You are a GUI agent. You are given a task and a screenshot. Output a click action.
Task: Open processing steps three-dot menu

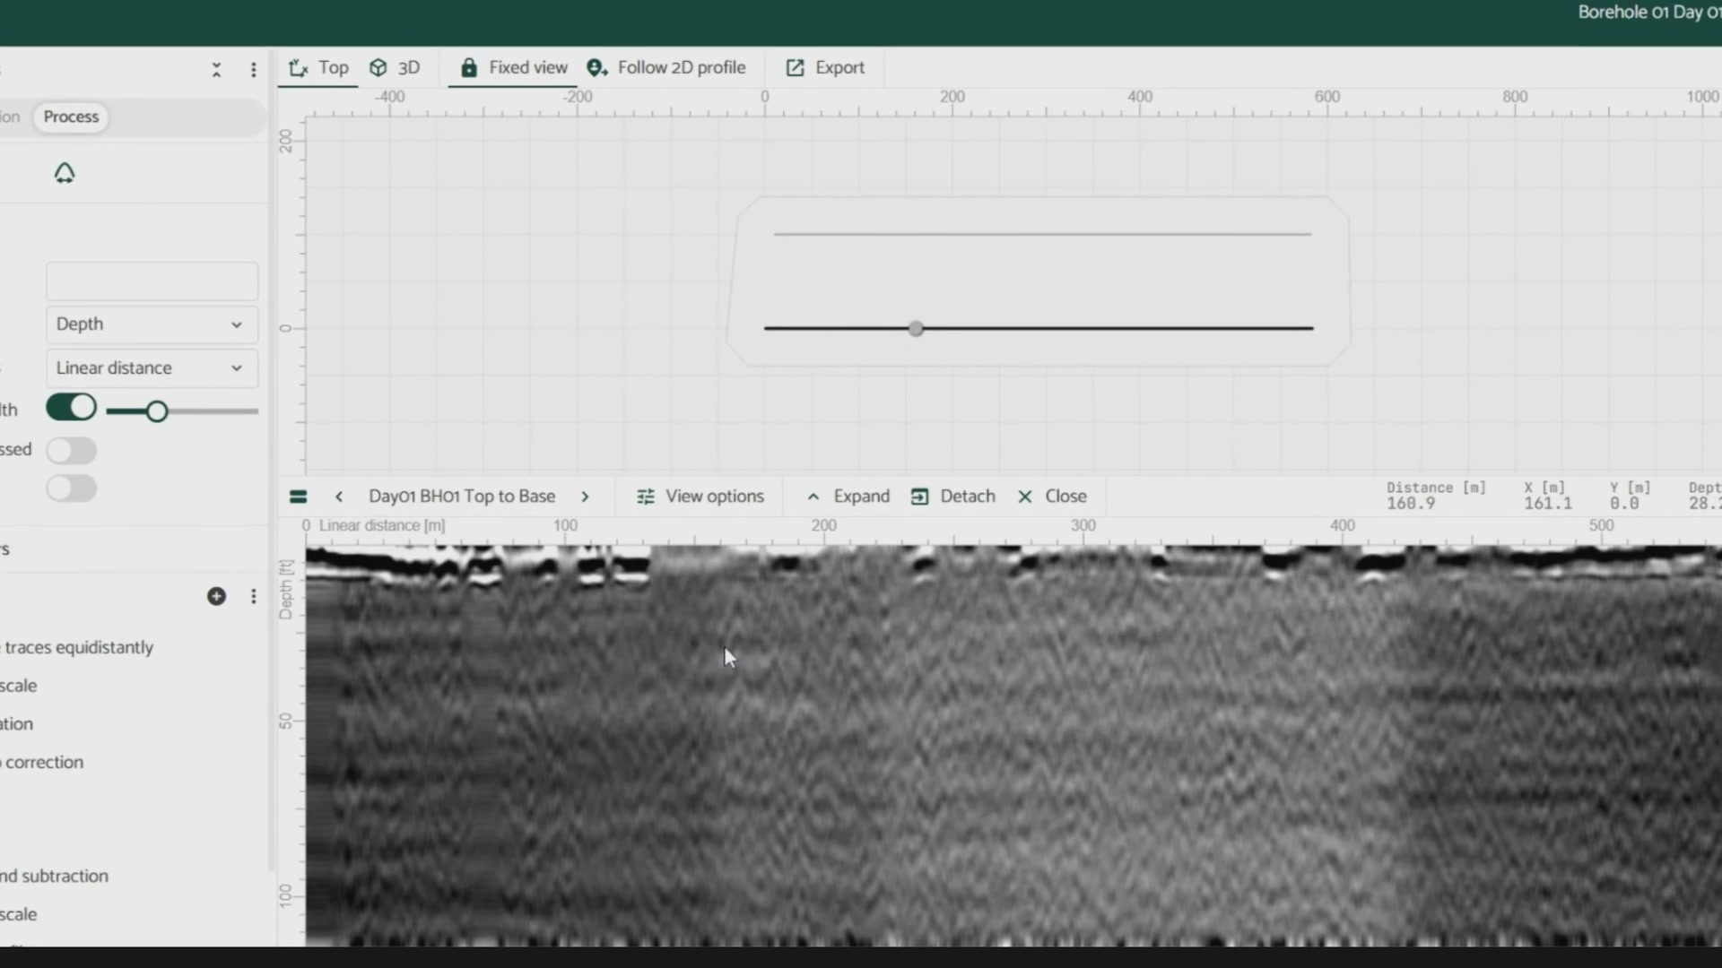(x=253, y=596)
